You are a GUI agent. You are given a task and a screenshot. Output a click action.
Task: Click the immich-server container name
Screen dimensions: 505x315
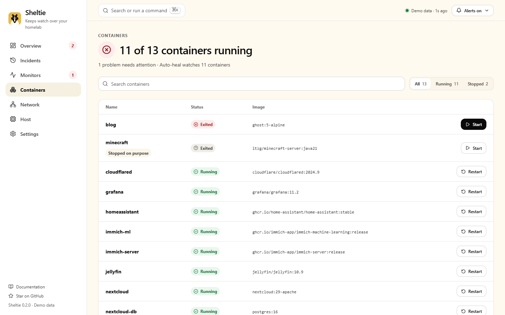pos(122,252)
